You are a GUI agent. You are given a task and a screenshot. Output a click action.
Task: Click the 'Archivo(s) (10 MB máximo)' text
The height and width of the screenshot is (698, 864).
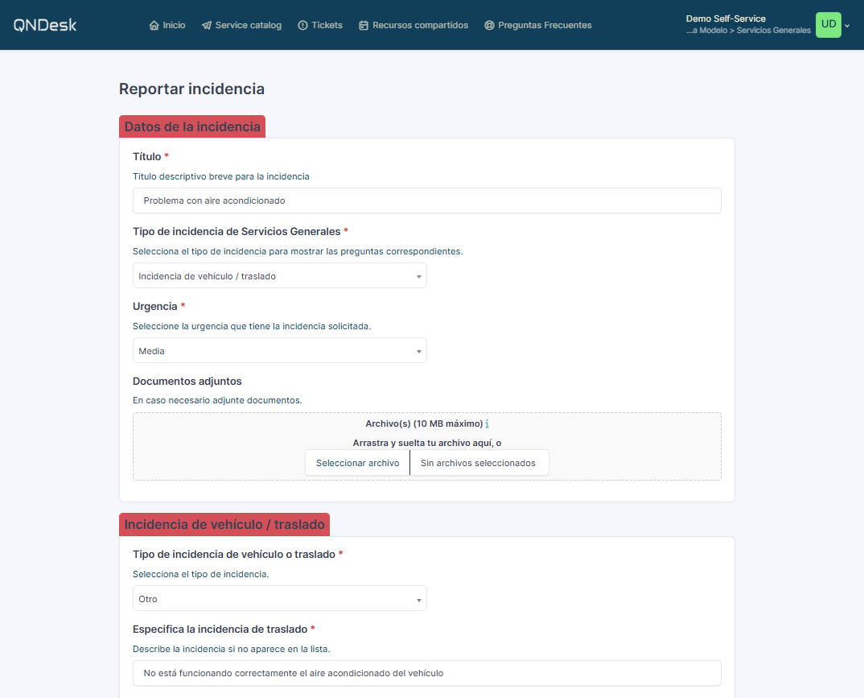click(424, 423)
